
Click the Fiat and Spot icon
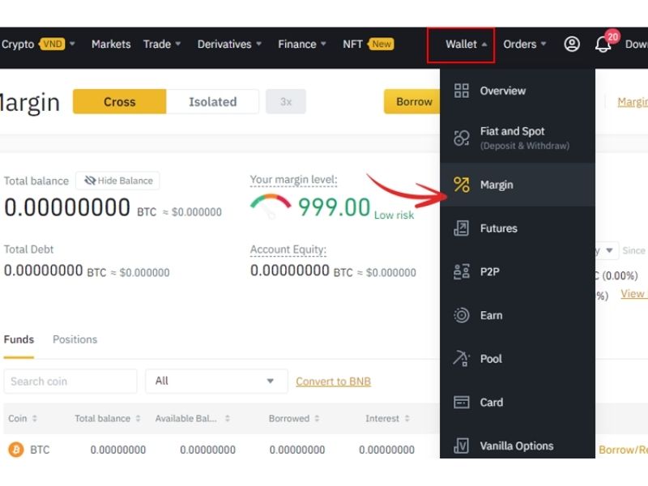coord(461,138)
